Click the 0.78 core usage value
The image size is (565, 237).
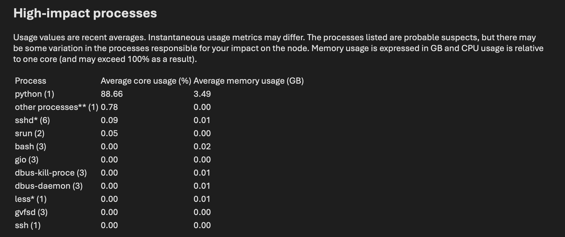tap(109, 107)
